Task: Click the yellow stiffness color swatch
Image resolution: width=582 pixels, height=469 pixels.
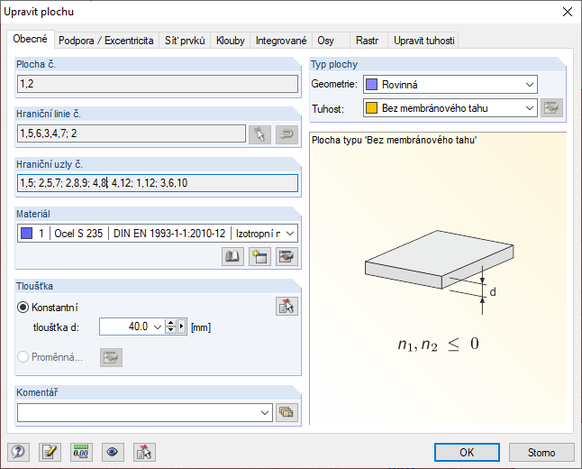Action: pyautogui.click(x=371, y=108)
